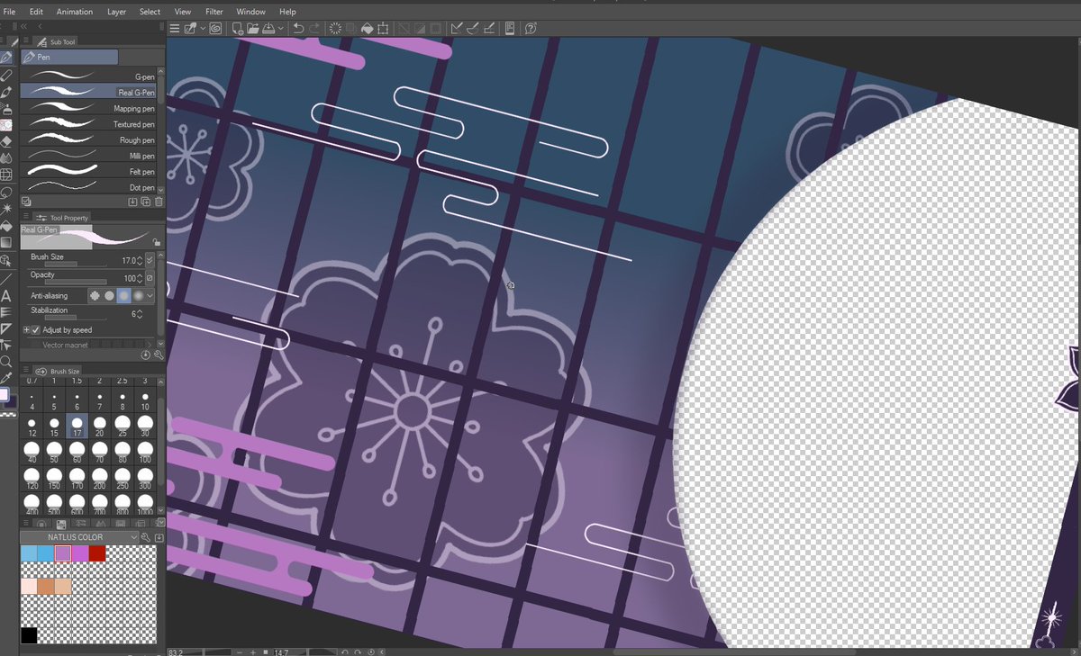Open Tool Property panel menu icon
The image size is (1081, 656).
pyautogui.click(x=26, y=216)
